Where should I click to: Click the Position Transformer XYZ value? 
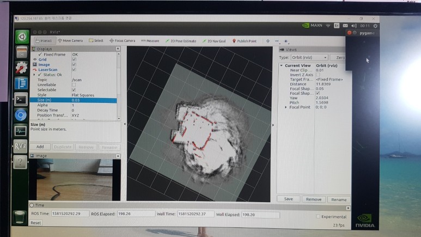75,116
